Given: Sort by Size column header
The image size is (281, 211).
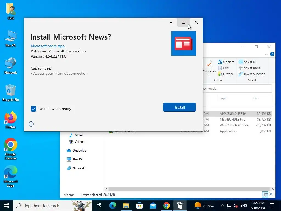Looking at the screenshot, I should click(262, 98).
